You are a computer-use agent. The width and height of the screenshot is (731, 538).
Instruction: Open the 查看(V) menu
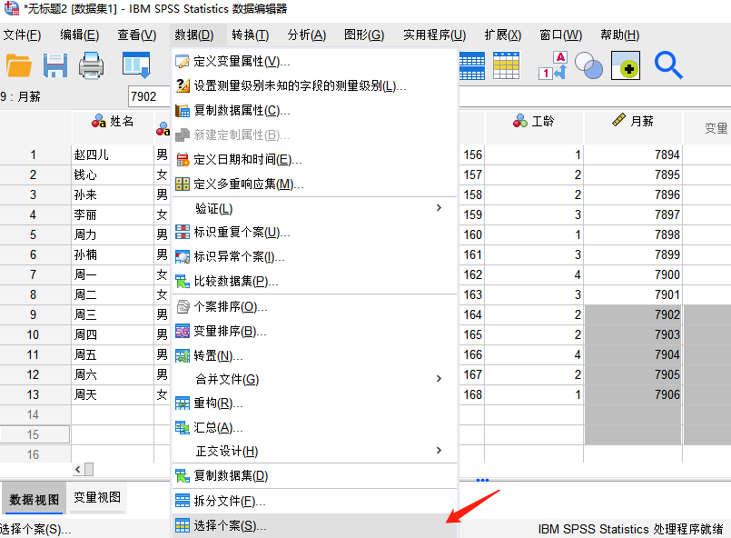tap(136, 35)
